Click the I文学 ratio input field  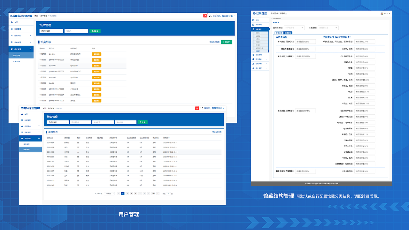pos(365,92)
